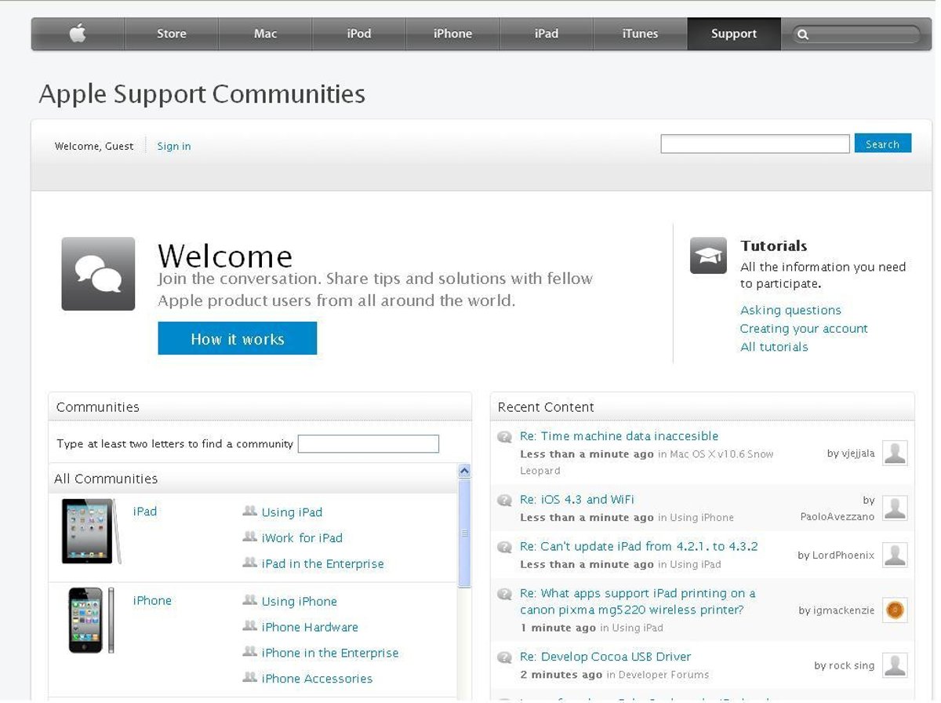Click the Tutorials graduation cap icon
The image size is (941, 703).
(708, 256)
